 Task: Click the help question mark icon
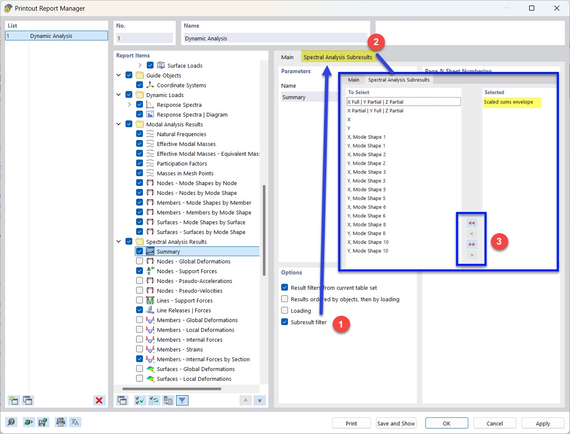(x=11, y=422)
